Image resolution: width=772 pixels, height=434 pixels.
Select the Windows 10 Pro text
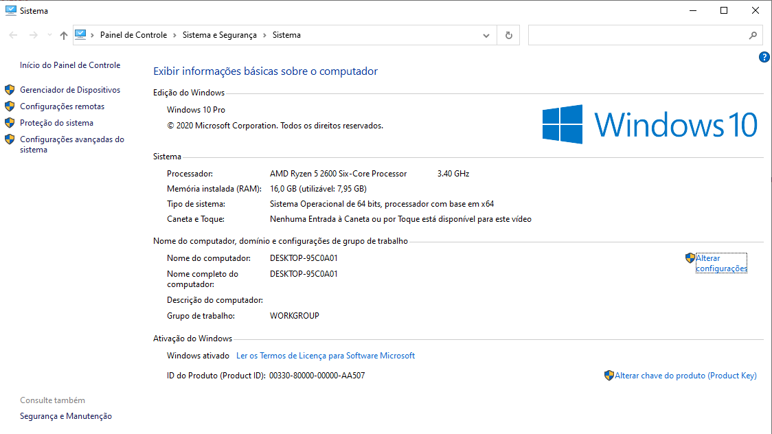[x=196, y=110]
